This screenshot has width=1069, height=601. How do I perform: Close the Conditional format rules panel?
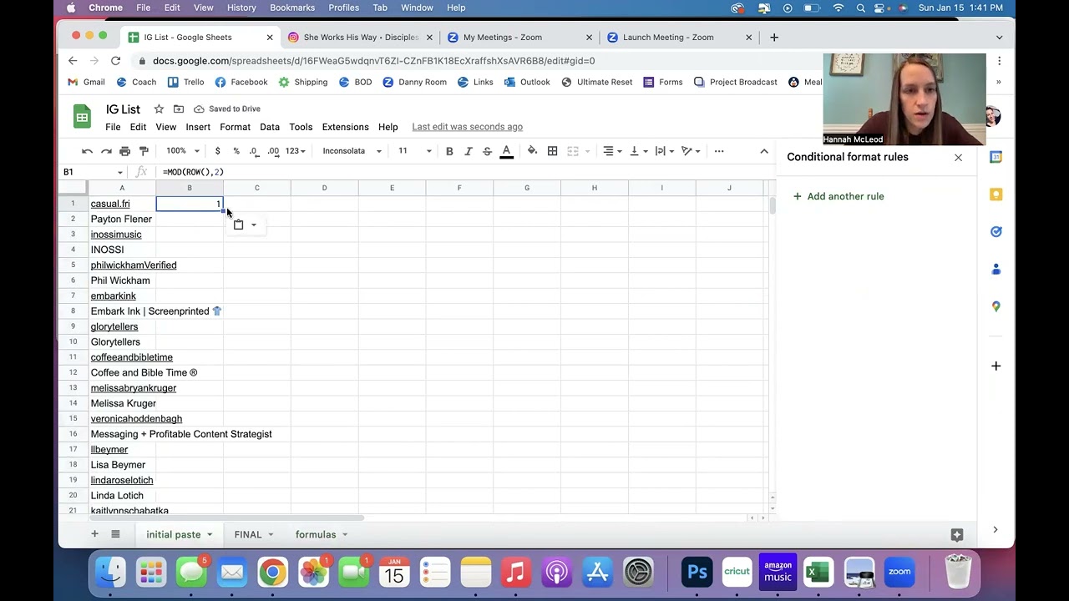[x=958, y=157]
